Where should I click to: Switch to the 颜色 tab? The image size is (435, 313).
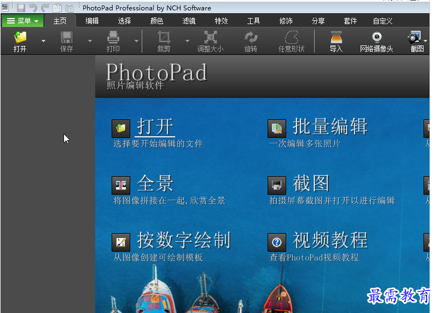(156, 21)
